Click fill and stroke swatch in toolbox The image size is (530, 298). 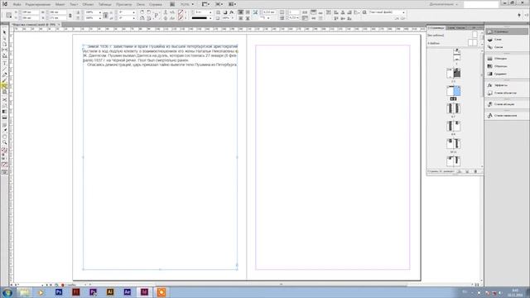tap(4, 151)
